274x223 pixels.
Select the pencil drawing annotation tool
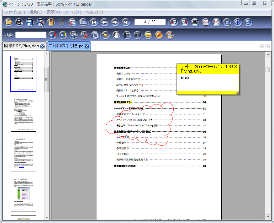pos(159,35)
